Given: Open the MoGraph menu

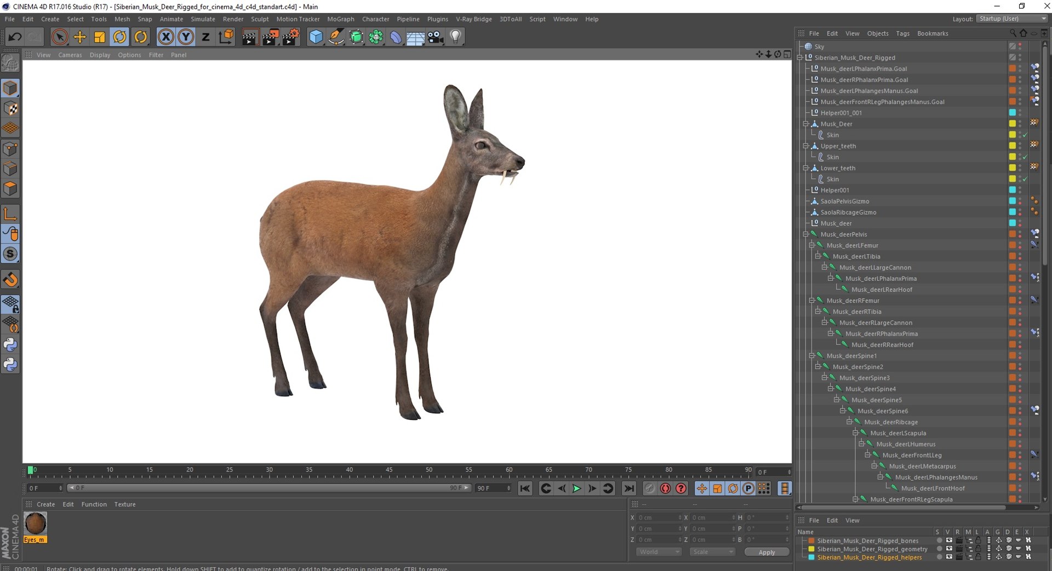Looking at the screenshot, I should 341,19.
